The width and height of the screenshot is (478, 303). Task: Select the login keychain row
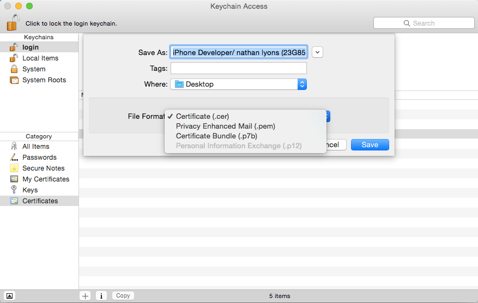point(39,47)
